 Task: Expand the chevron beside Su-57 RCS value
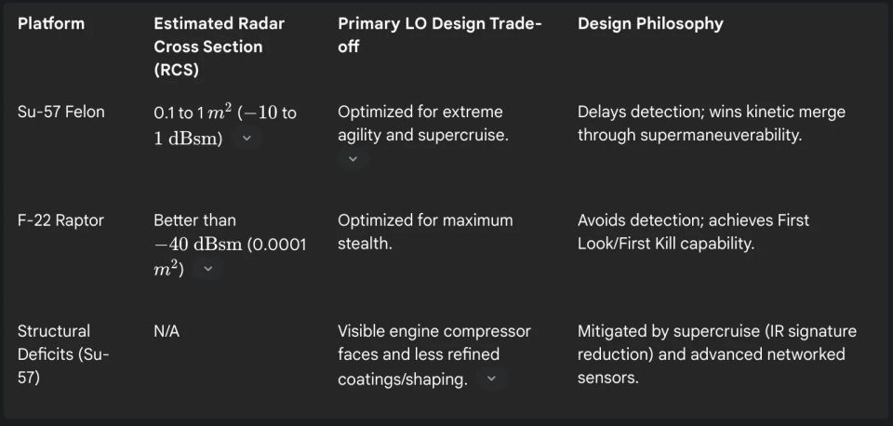[246, 138]
